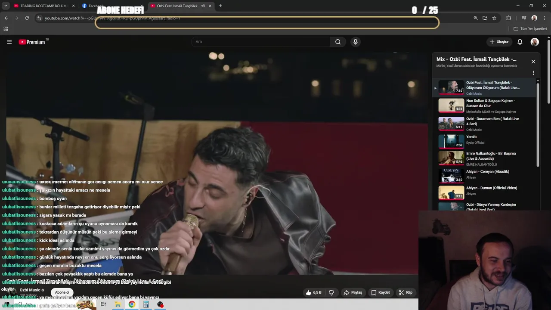Open Mix playlist three-dot options
Viewport: 551px width, 310px height.
(x=533, y=73)
